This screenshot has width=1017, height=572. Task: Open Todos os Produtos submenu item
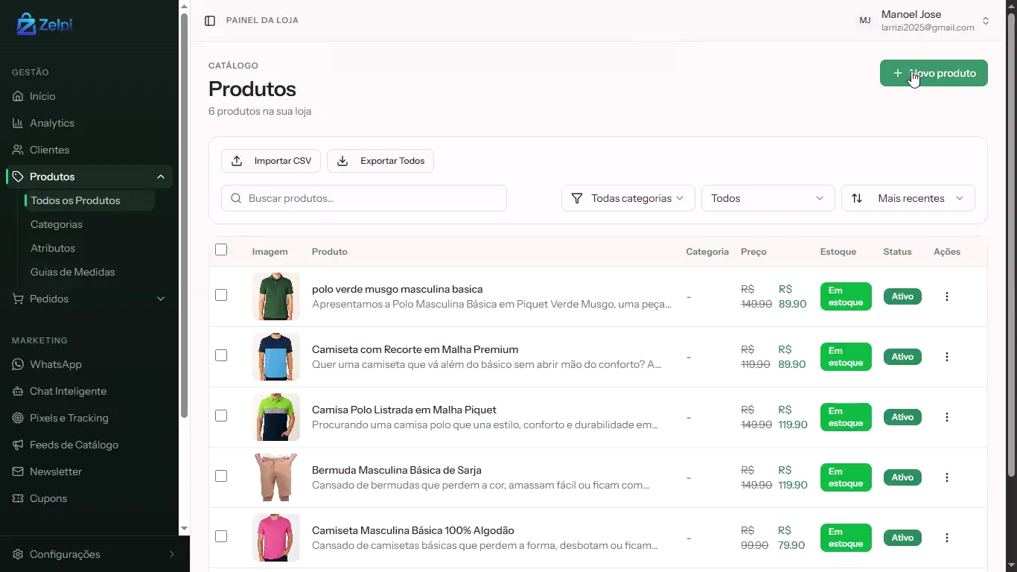click(89, 200)
